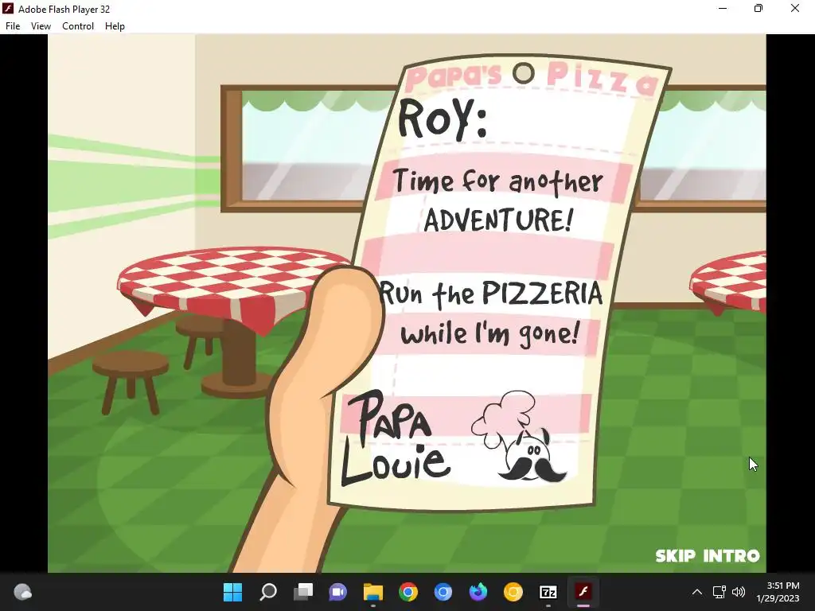Open the File menu

point(13,26)
